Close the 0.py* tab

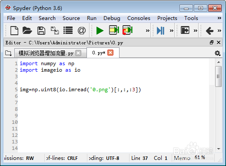110,53
